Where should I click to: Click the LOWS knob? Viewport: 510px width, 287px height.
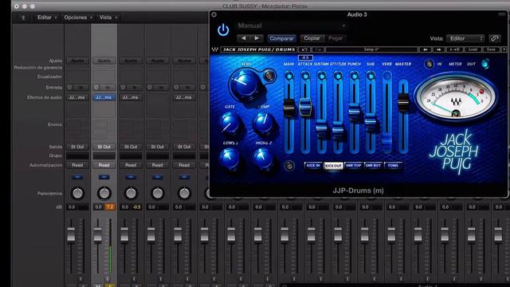point(229,158)
